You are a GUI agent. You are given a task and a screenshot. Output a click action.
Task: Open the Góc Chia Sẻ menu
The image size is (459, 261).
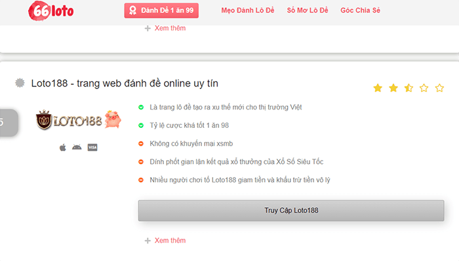360,10
